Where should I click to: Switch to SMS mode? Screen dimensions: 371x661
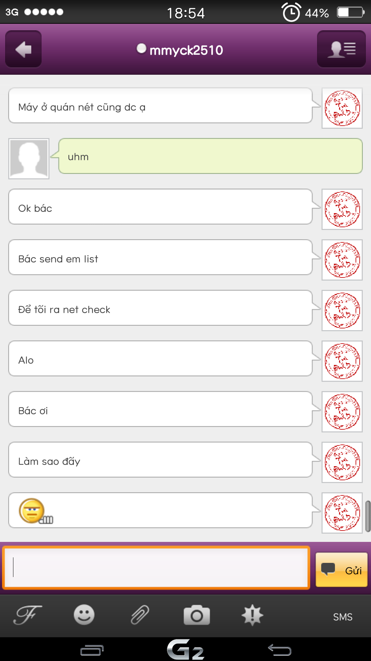click(342, 617)
